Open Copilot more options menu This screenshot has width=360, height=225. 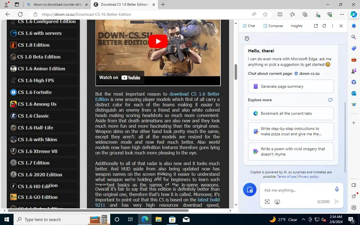[333, 26]
